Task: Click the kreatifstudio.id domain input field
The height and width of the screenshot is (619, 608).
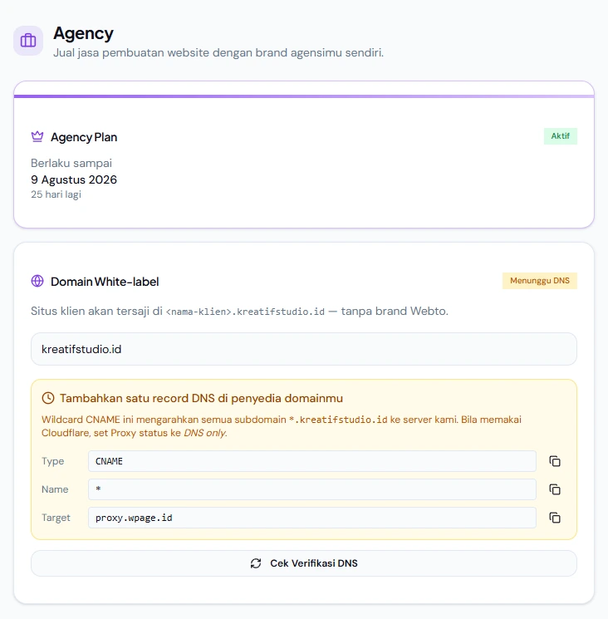Action: 304,349
